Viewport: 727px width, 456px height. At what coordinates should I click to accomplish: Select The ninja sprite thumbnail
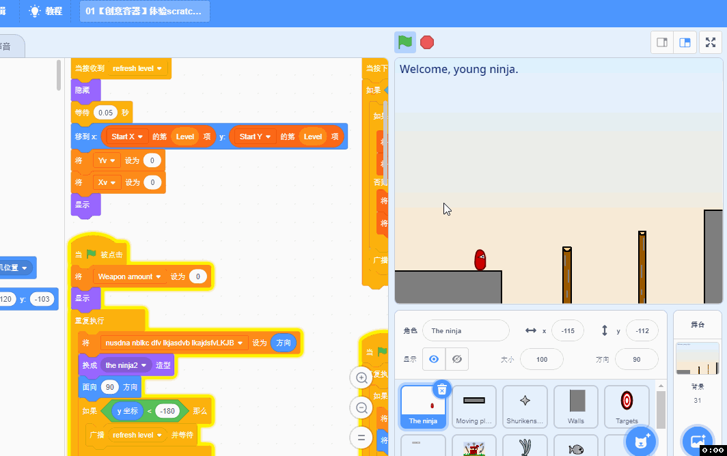point(423,406)
